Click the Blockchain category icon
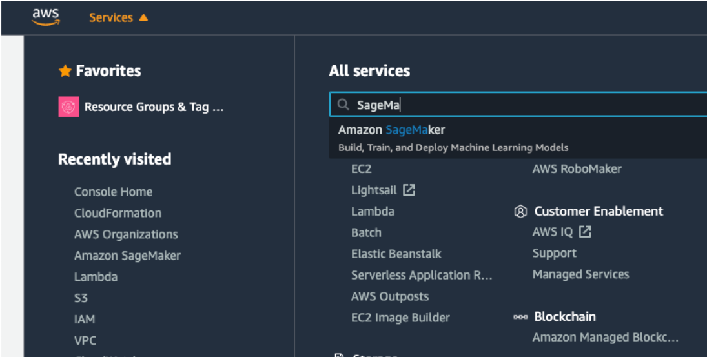This screenshot has width=707, height=357. tap(520, 317)
